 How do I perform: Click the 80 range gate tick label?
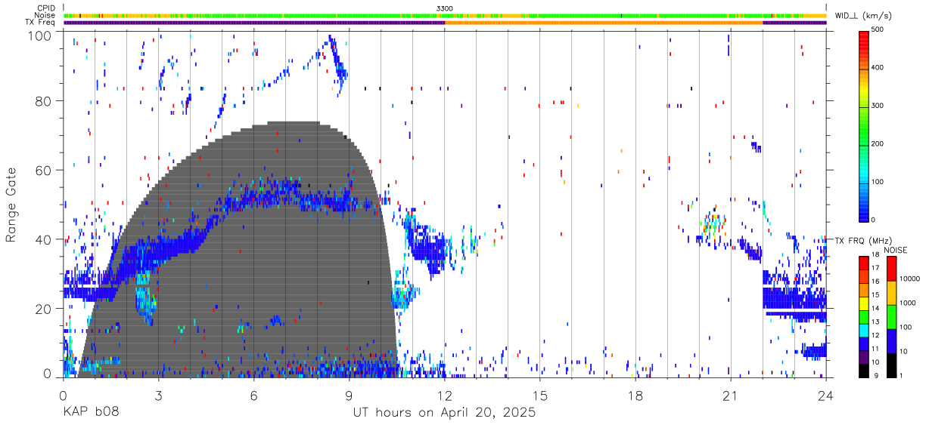click(45, 100)
